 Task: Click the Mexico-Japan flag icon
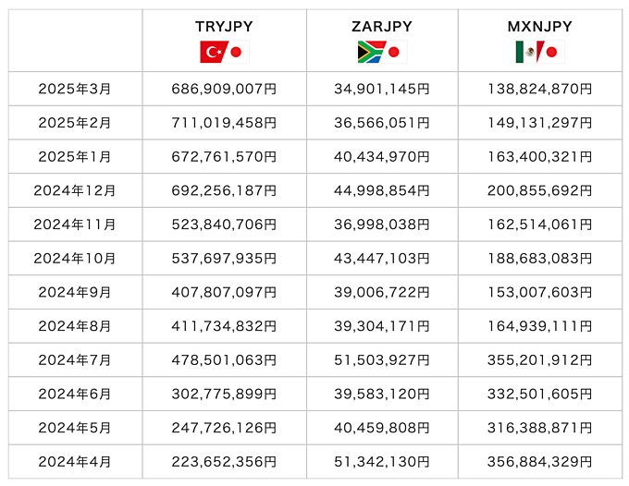coord(540,52)
